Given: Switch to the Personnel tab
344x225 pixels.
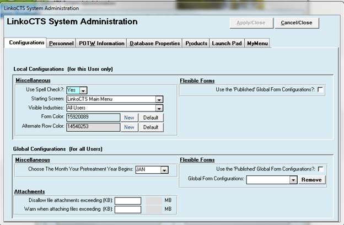Looking at the screenshot, I should tap(61, 43).
